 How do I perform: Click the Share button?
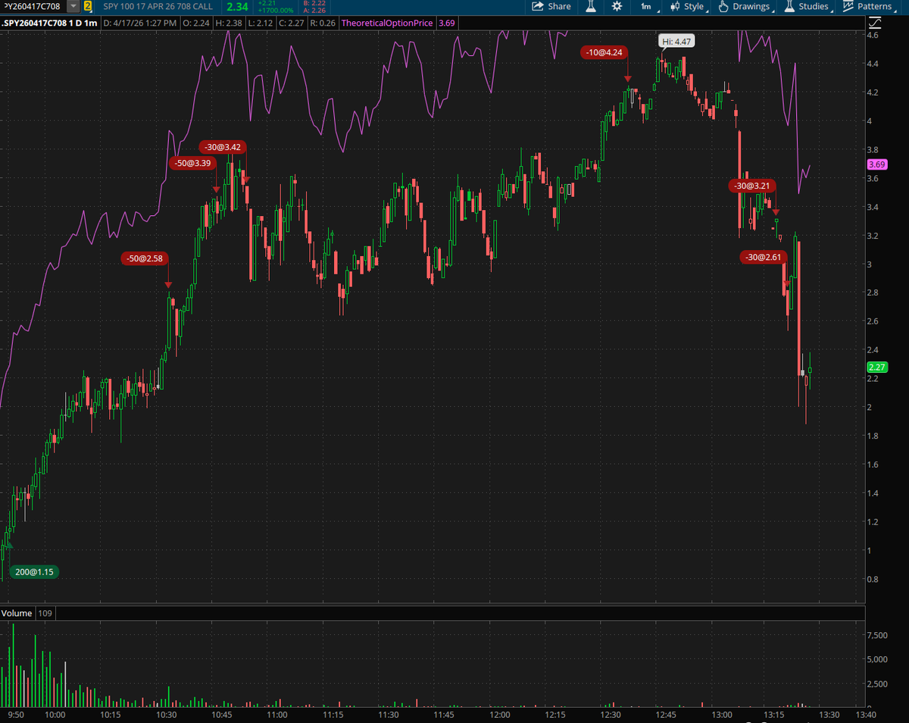(x=551, y=6)
